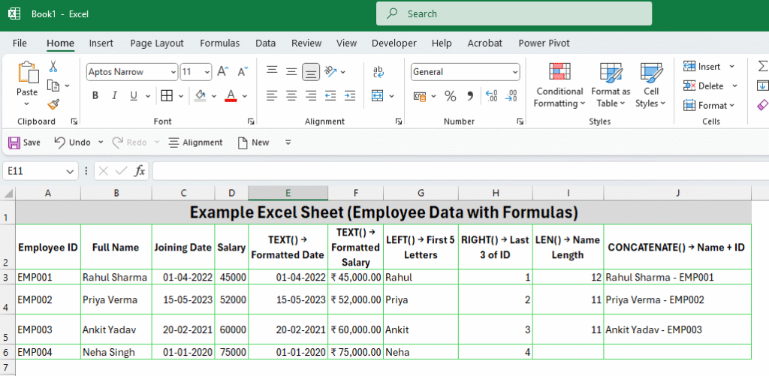The width and height of the screenshot is (769, 376).
Task: Toggle Italic formatting
Action: pos(115,96)
